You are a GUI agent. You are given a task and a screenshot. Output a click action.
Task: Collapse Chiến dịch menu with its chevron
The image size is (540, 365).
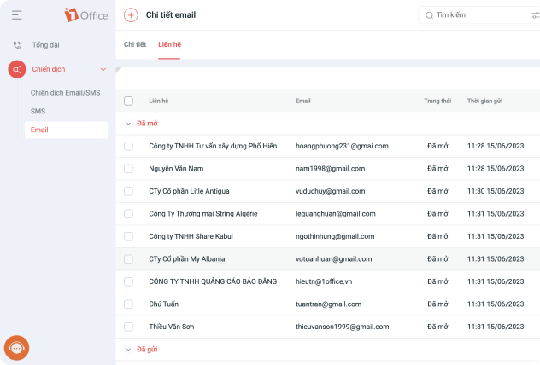103,69
